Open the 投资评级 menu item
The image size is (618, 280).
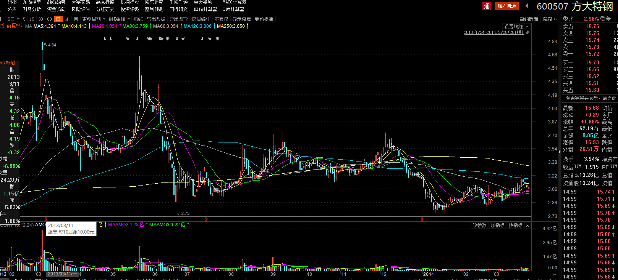[x=129, y=9]
